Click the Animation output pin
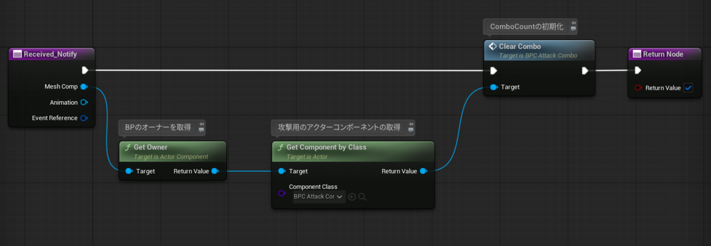 click(84, 102)
